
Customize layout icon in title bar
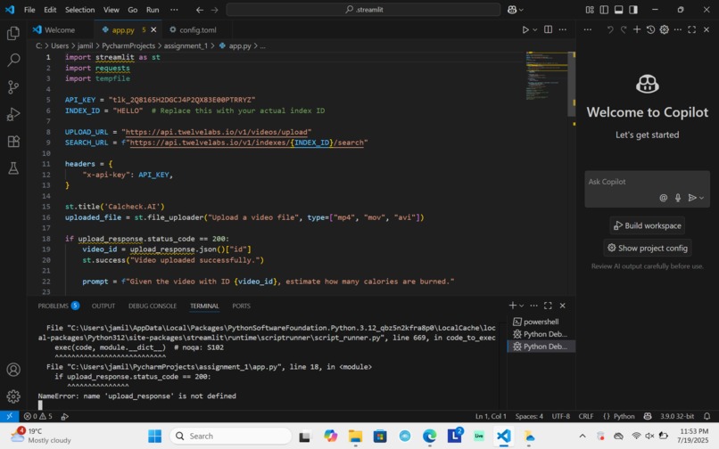(590, 10)
